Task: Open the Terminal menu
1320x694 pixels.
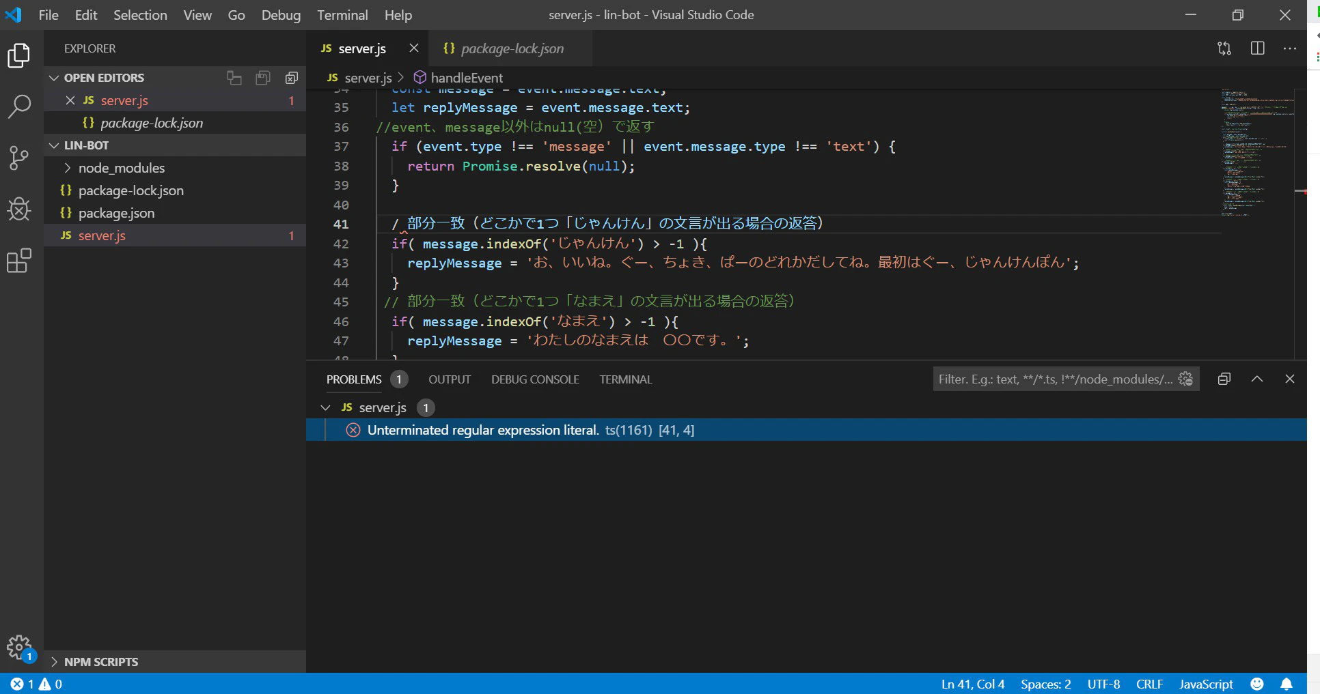Action: point(342,15)
